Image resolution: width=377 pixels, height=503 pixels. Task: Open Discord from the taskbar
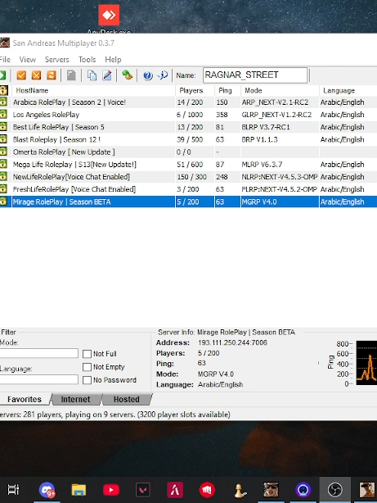[x=47, y=490]
